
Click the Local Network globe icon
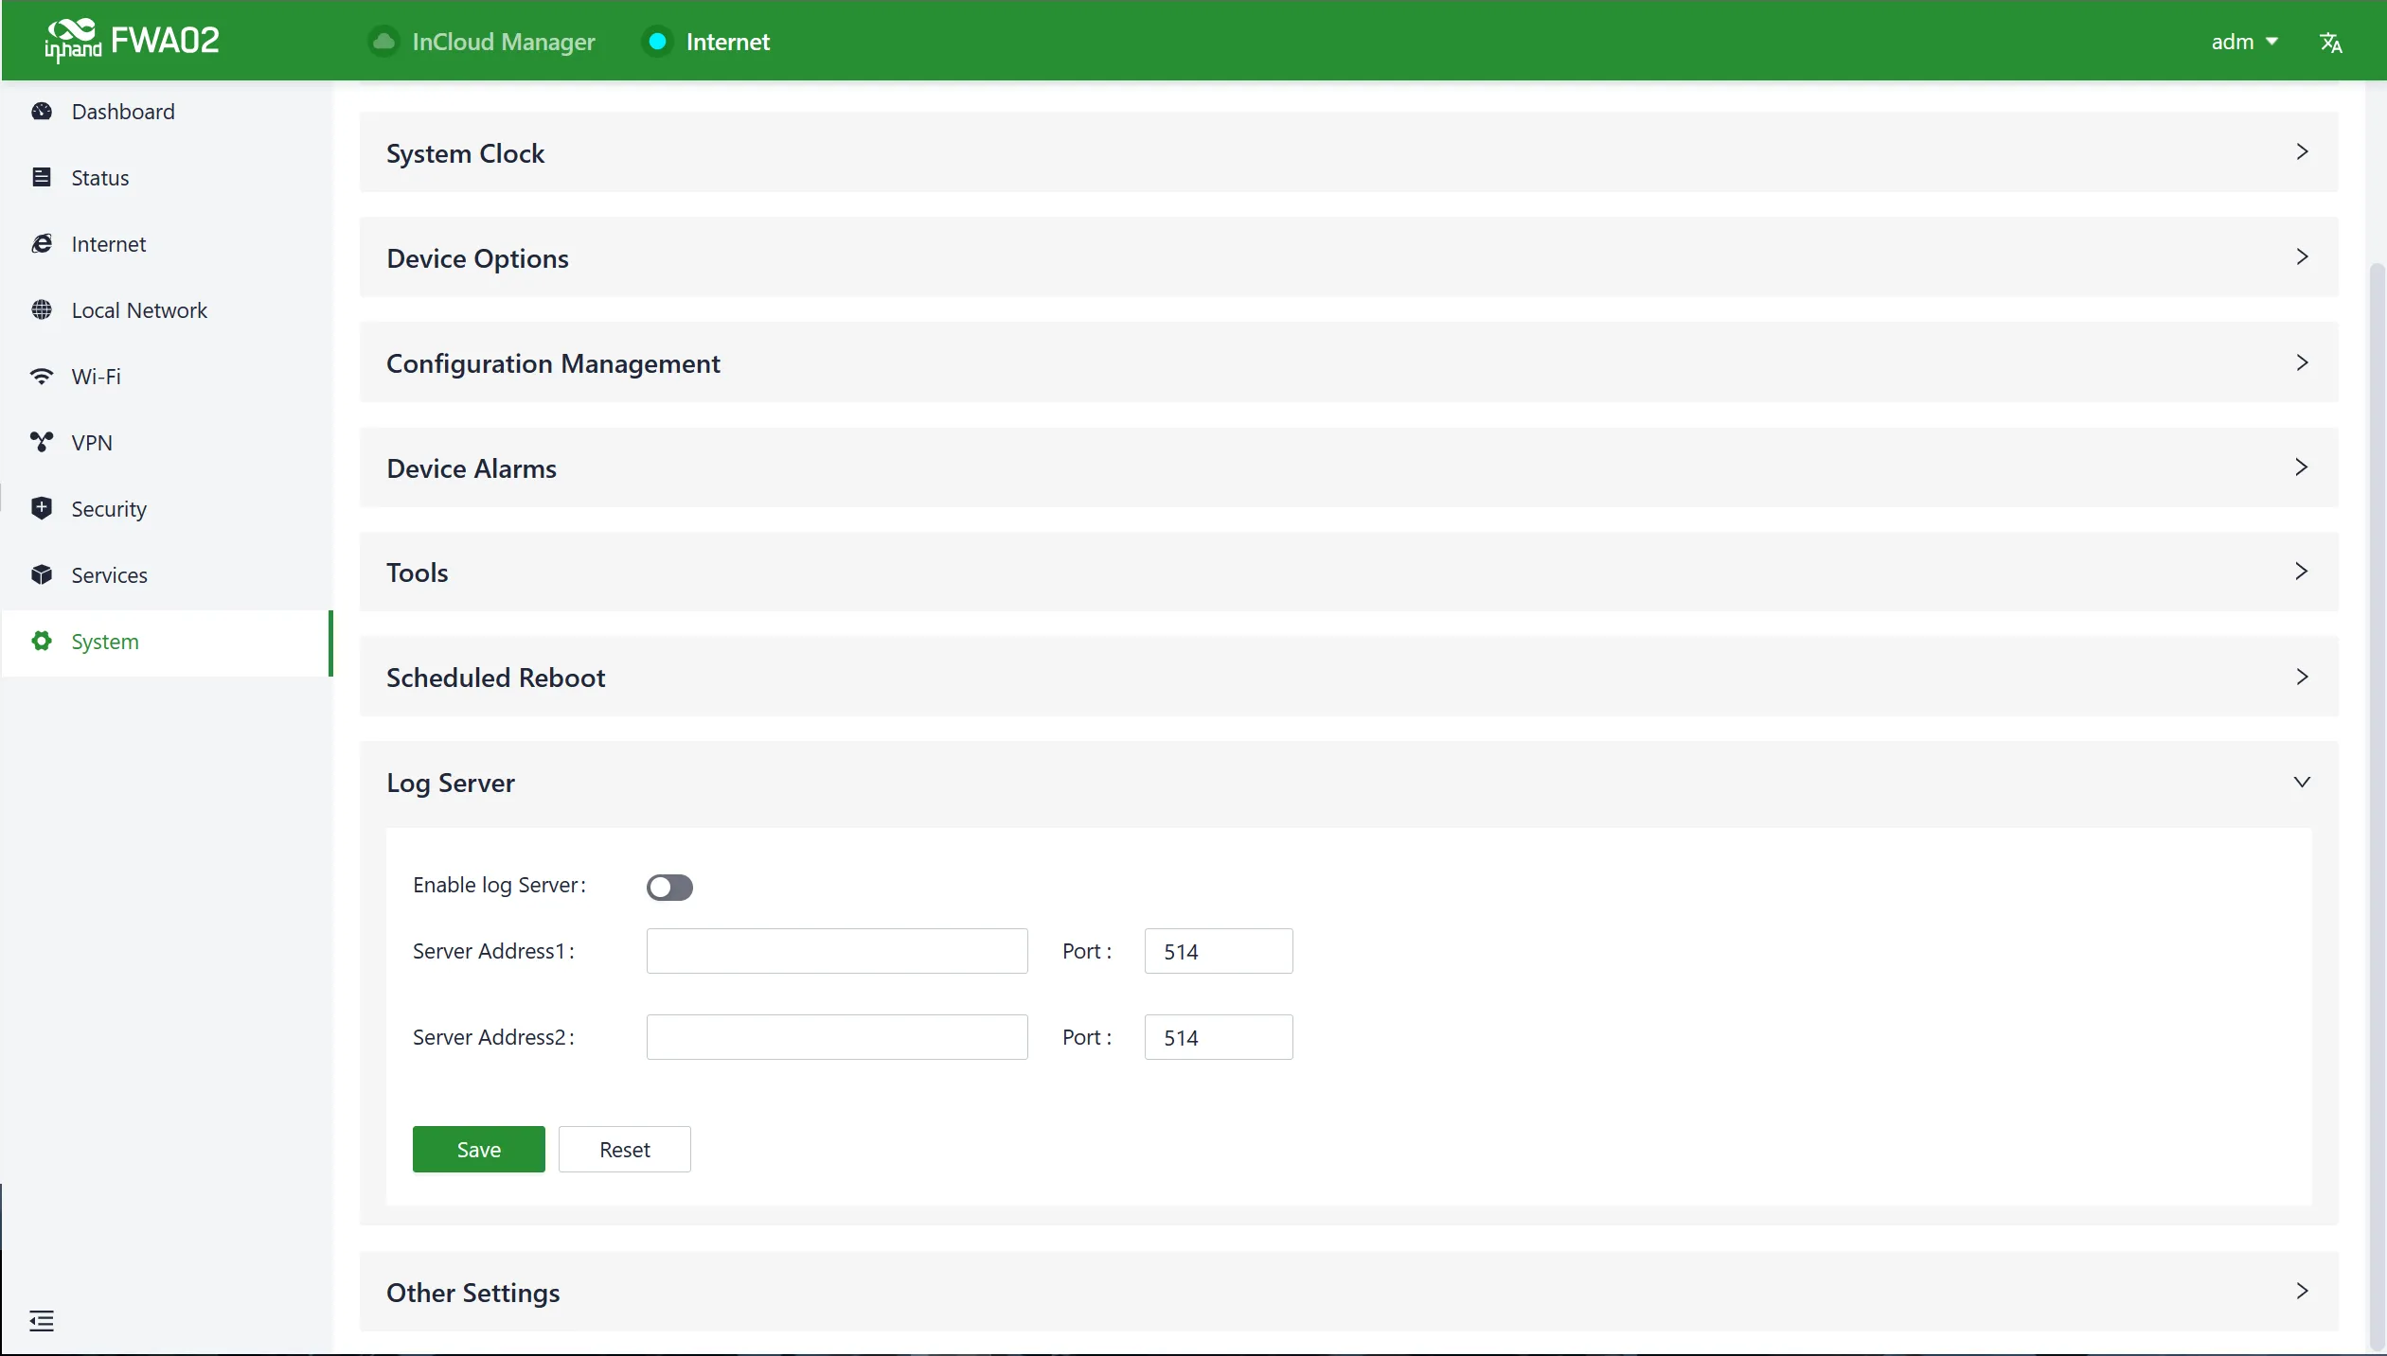[42, 310]
